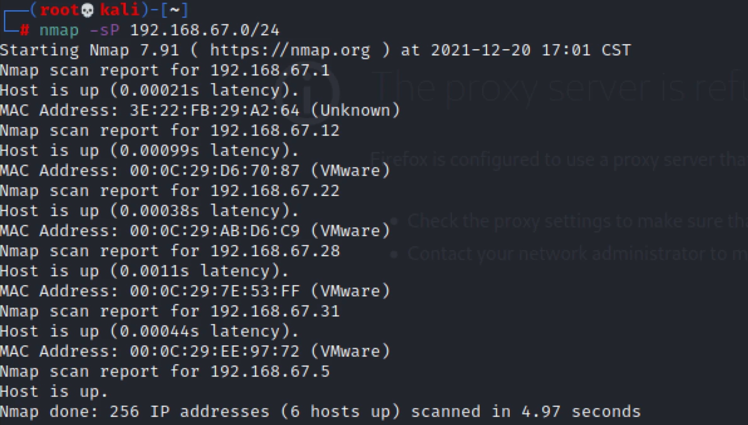Click MAC address 00:0C:29:AB:D6:C9

[214, 231]
